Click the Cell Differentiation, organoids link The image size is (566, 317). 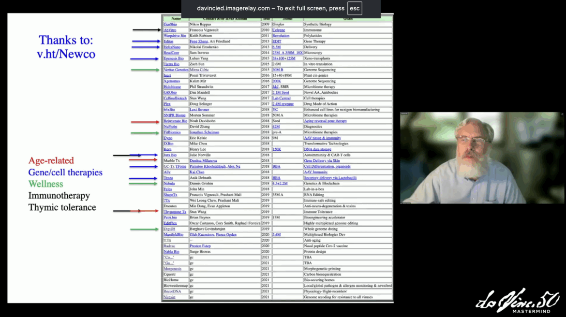click(x=328, y=167)
